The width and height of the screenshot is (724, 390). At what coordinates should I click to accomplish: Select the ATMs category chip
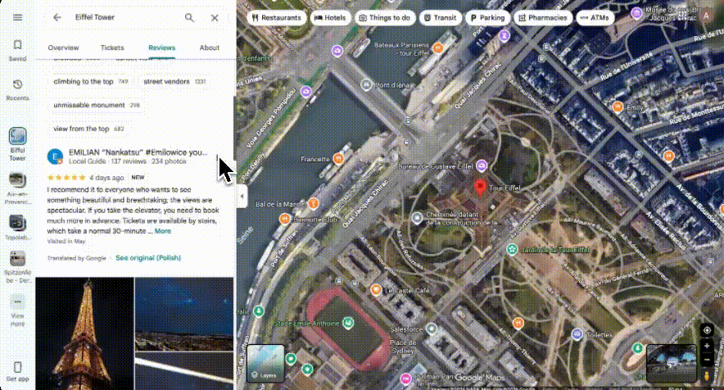(x=595, y=17)
